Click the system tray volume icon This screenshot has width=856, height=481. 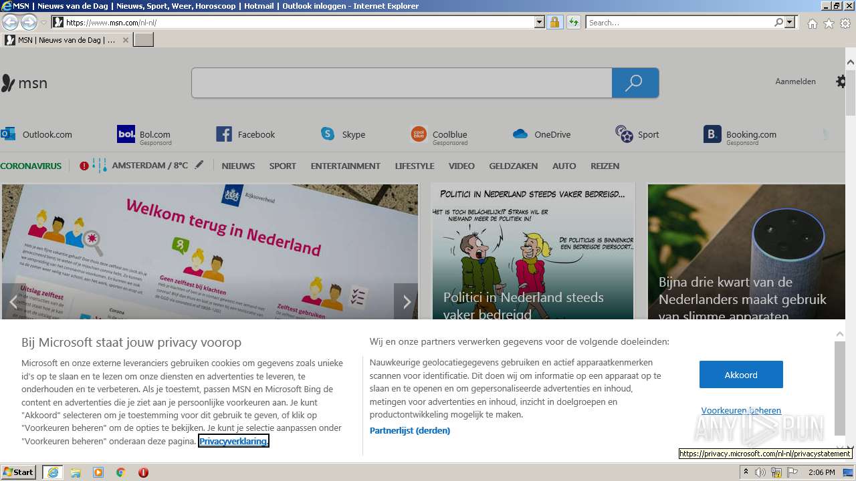pyautogui.click(x=760, y=472)
